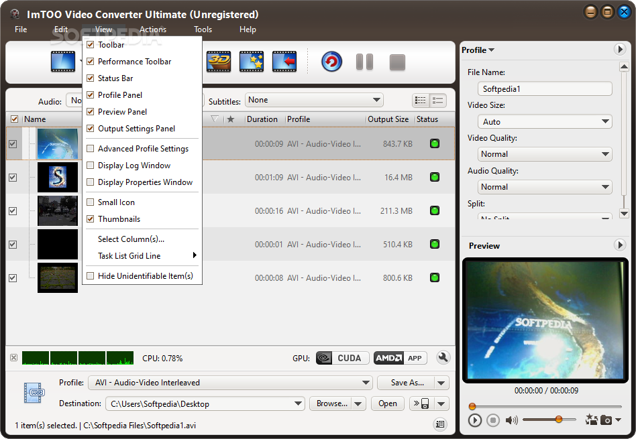Open the Help menu
Screen dimensions: 636x439
[248, 29]
